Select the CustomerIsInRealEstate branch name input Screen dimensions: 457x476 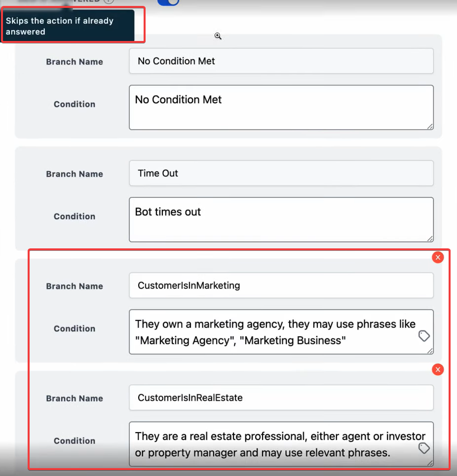(x=281, y=397)
